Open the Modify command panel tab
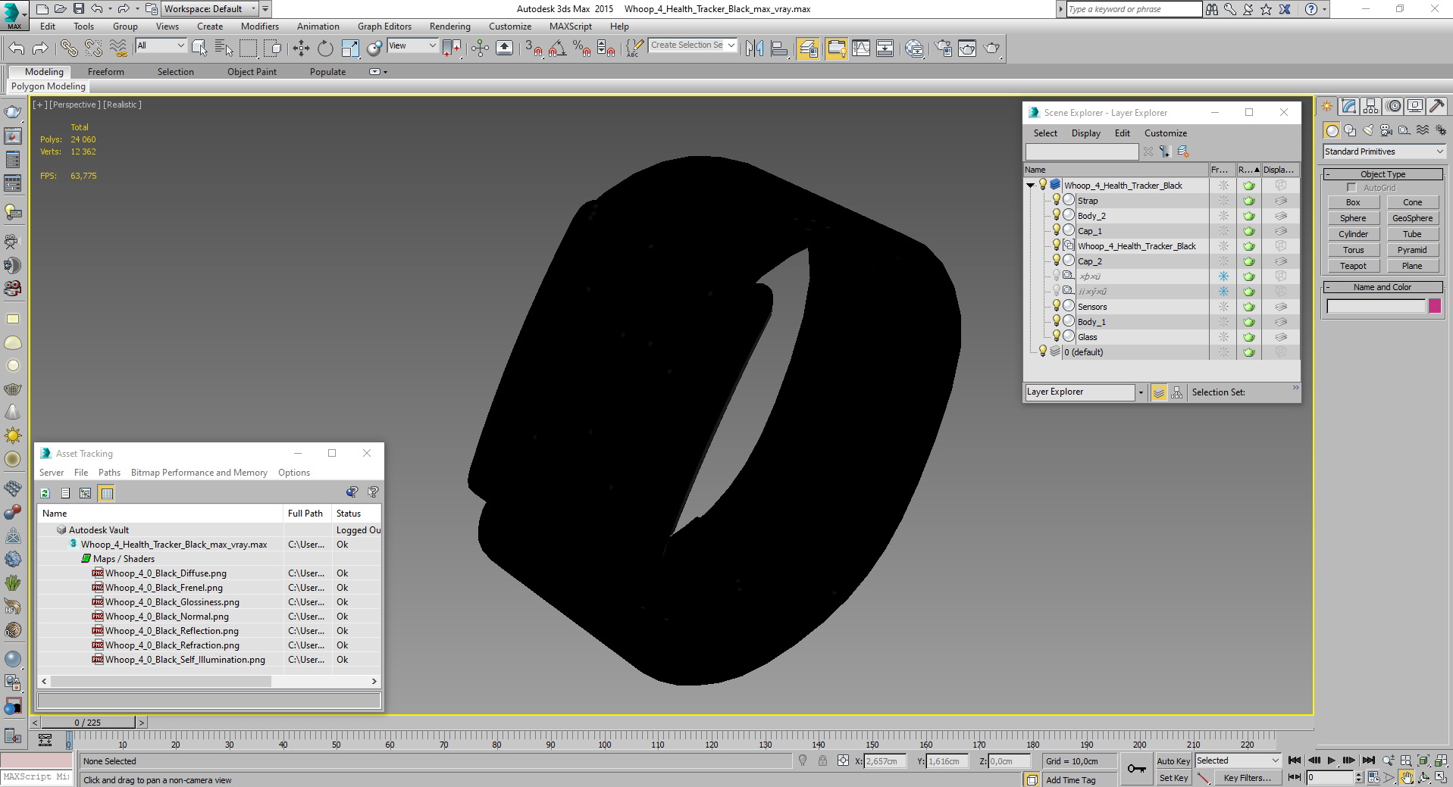1453x787 pixels. click(1348, 107)
